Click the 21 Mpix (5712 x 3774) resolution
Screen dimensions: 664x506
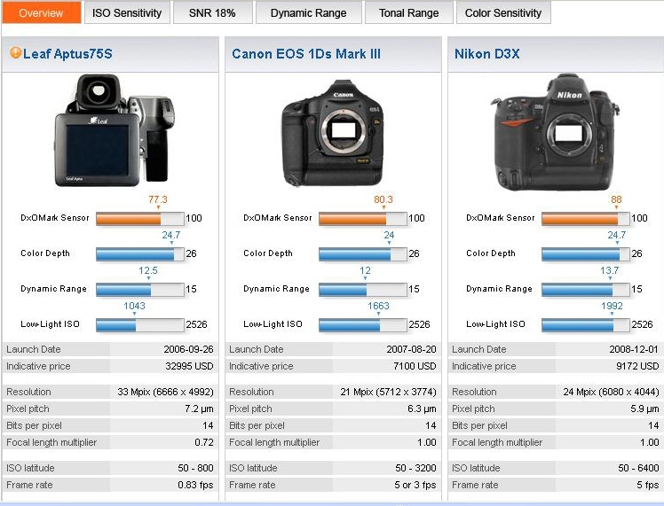(388, 392)
